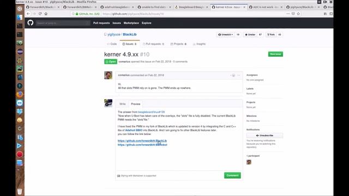The width and height of the screenshot is (349, 196).
Task: Click the GitHub octocat logo in header
Action: point(31,23)
